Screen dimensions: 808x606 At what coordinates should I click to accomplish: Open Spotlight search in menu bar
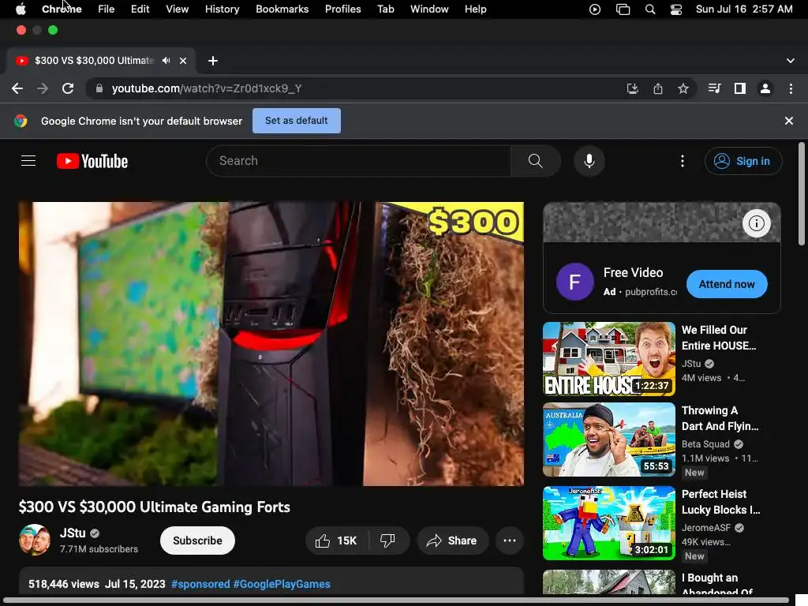(x=650, y=9)
